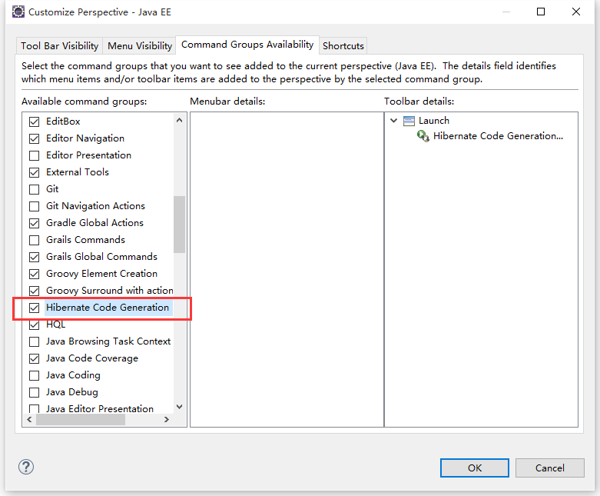Viewport: 600px width, 496px height.
Task: Click the Hibernate Code Generation toolbar icon
Action: click(x=423, y=136)
